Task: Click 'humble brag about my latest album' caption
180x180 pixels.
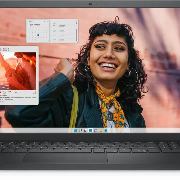Action: point(23,97)
